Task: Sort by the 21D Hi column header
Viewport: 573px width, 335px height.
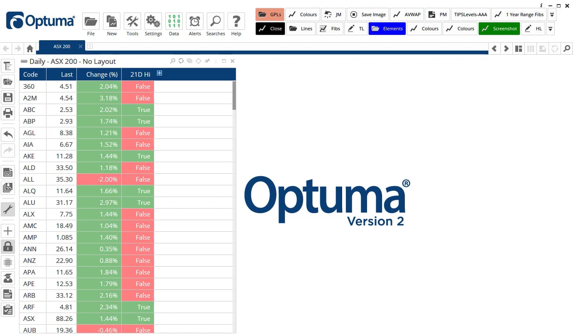Action: pyautogui.click(x=138, y=74)
